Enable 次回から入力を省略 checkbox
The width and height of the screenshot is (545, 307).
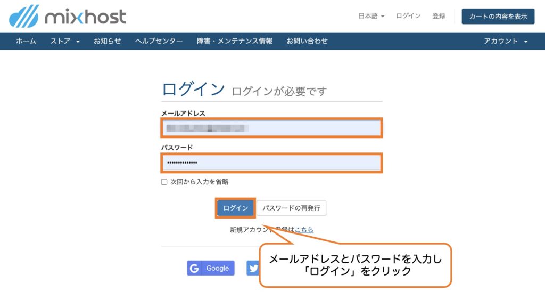165,182
